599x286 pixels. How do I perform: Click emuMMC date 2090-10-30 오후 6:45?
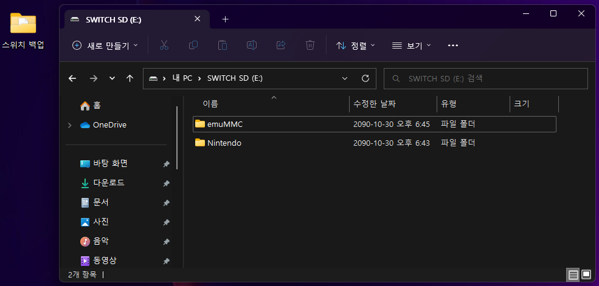(392, 124)
